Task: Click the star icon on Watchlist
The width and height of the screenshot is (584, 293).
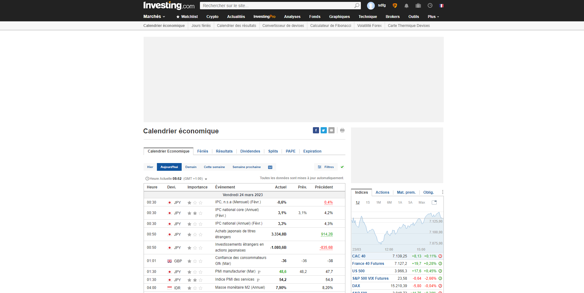Action: (178, 17)
